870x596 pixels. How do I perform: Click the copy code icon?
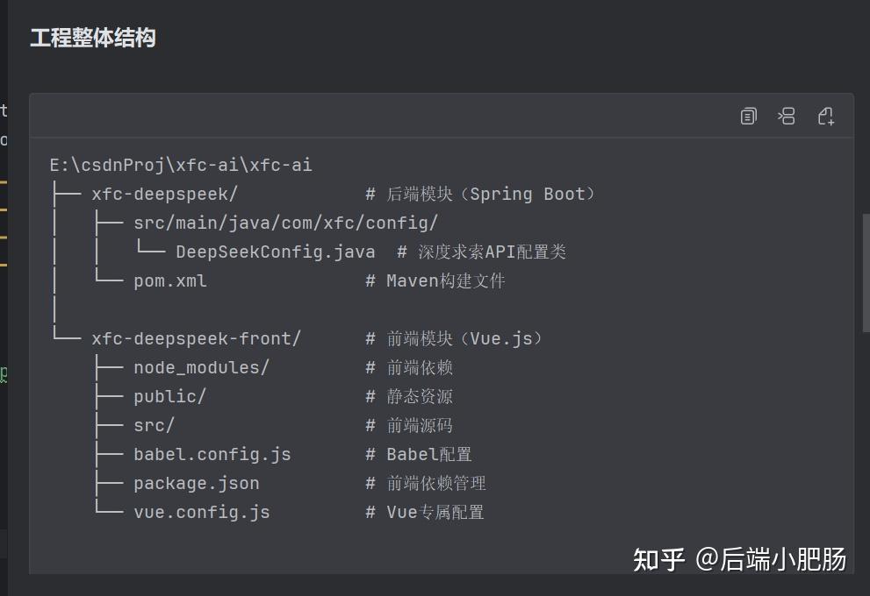[747, 115]
